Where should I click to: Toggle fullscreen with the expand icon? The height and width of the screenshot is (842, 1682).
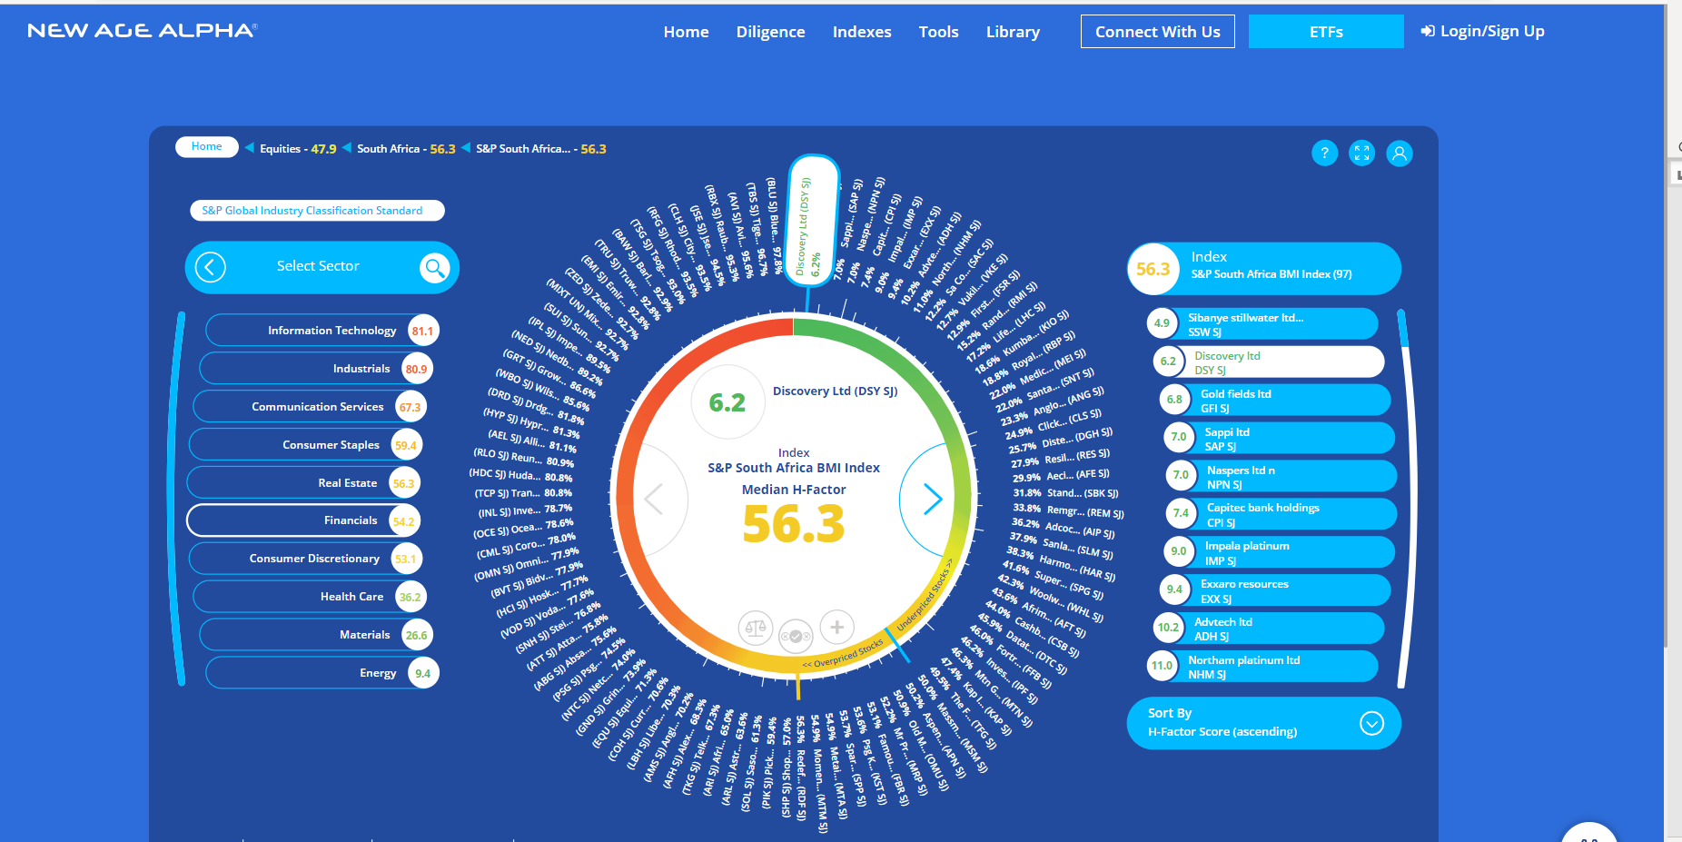[1361, 154]
